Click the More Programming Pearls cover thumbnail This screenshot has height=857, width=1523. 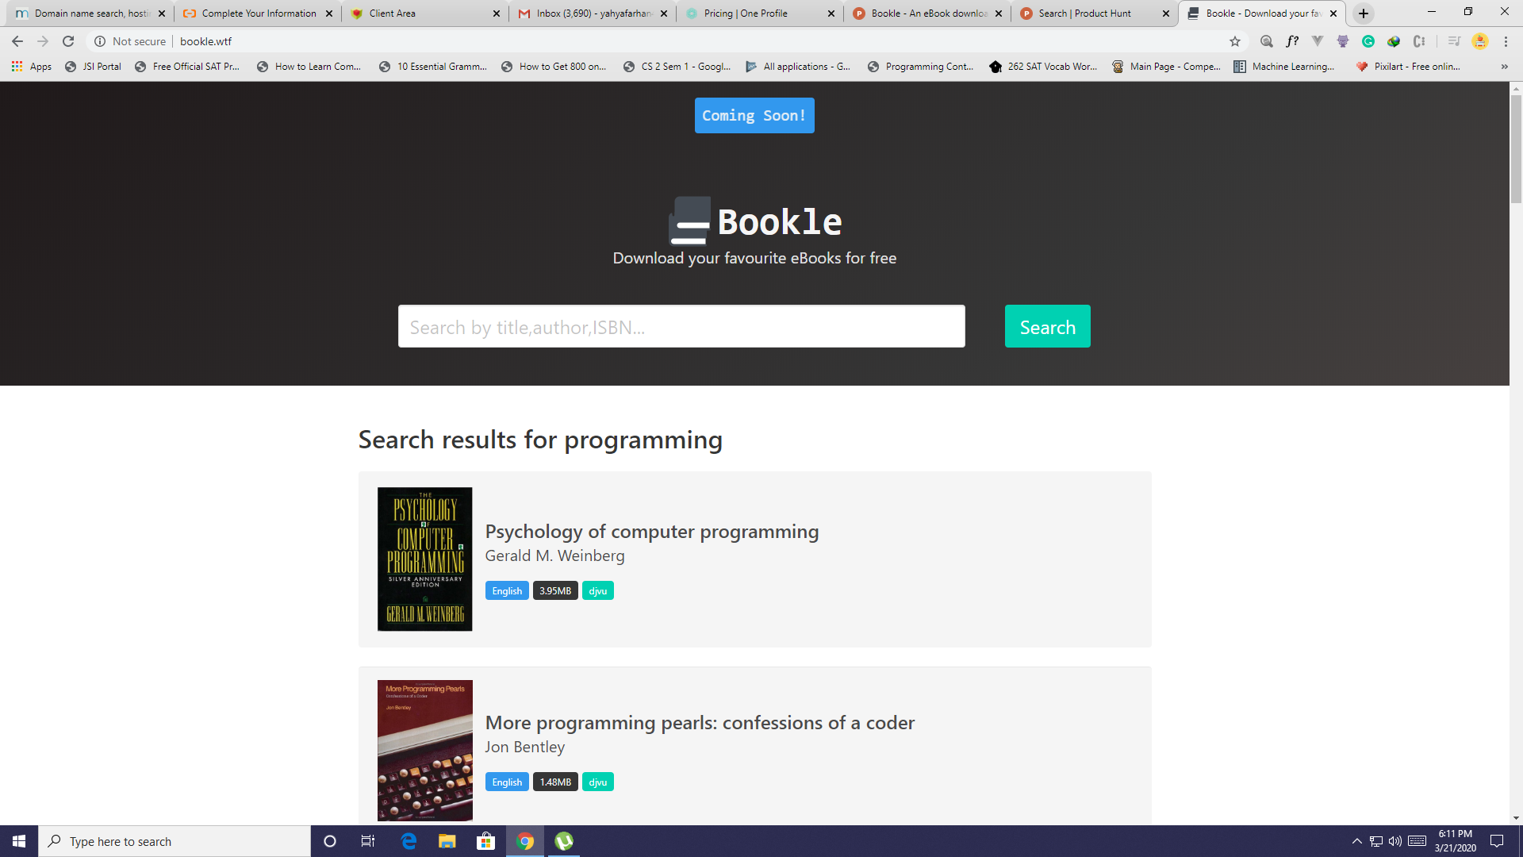(x=424, y=750)
